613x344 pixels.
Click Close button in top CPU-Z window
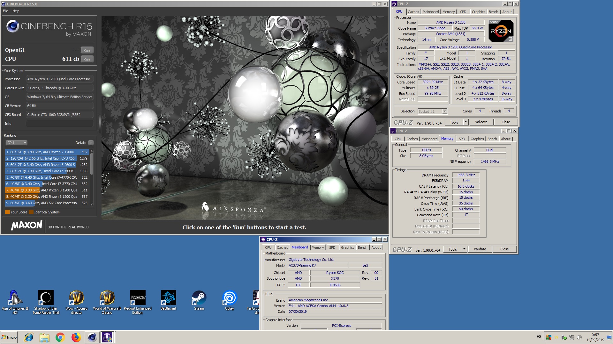(506, 122)
